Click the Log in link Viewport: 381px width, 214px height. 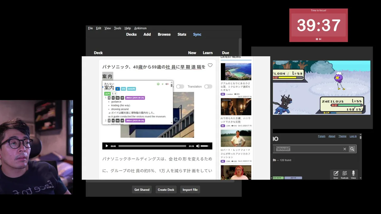pos(353,136)
